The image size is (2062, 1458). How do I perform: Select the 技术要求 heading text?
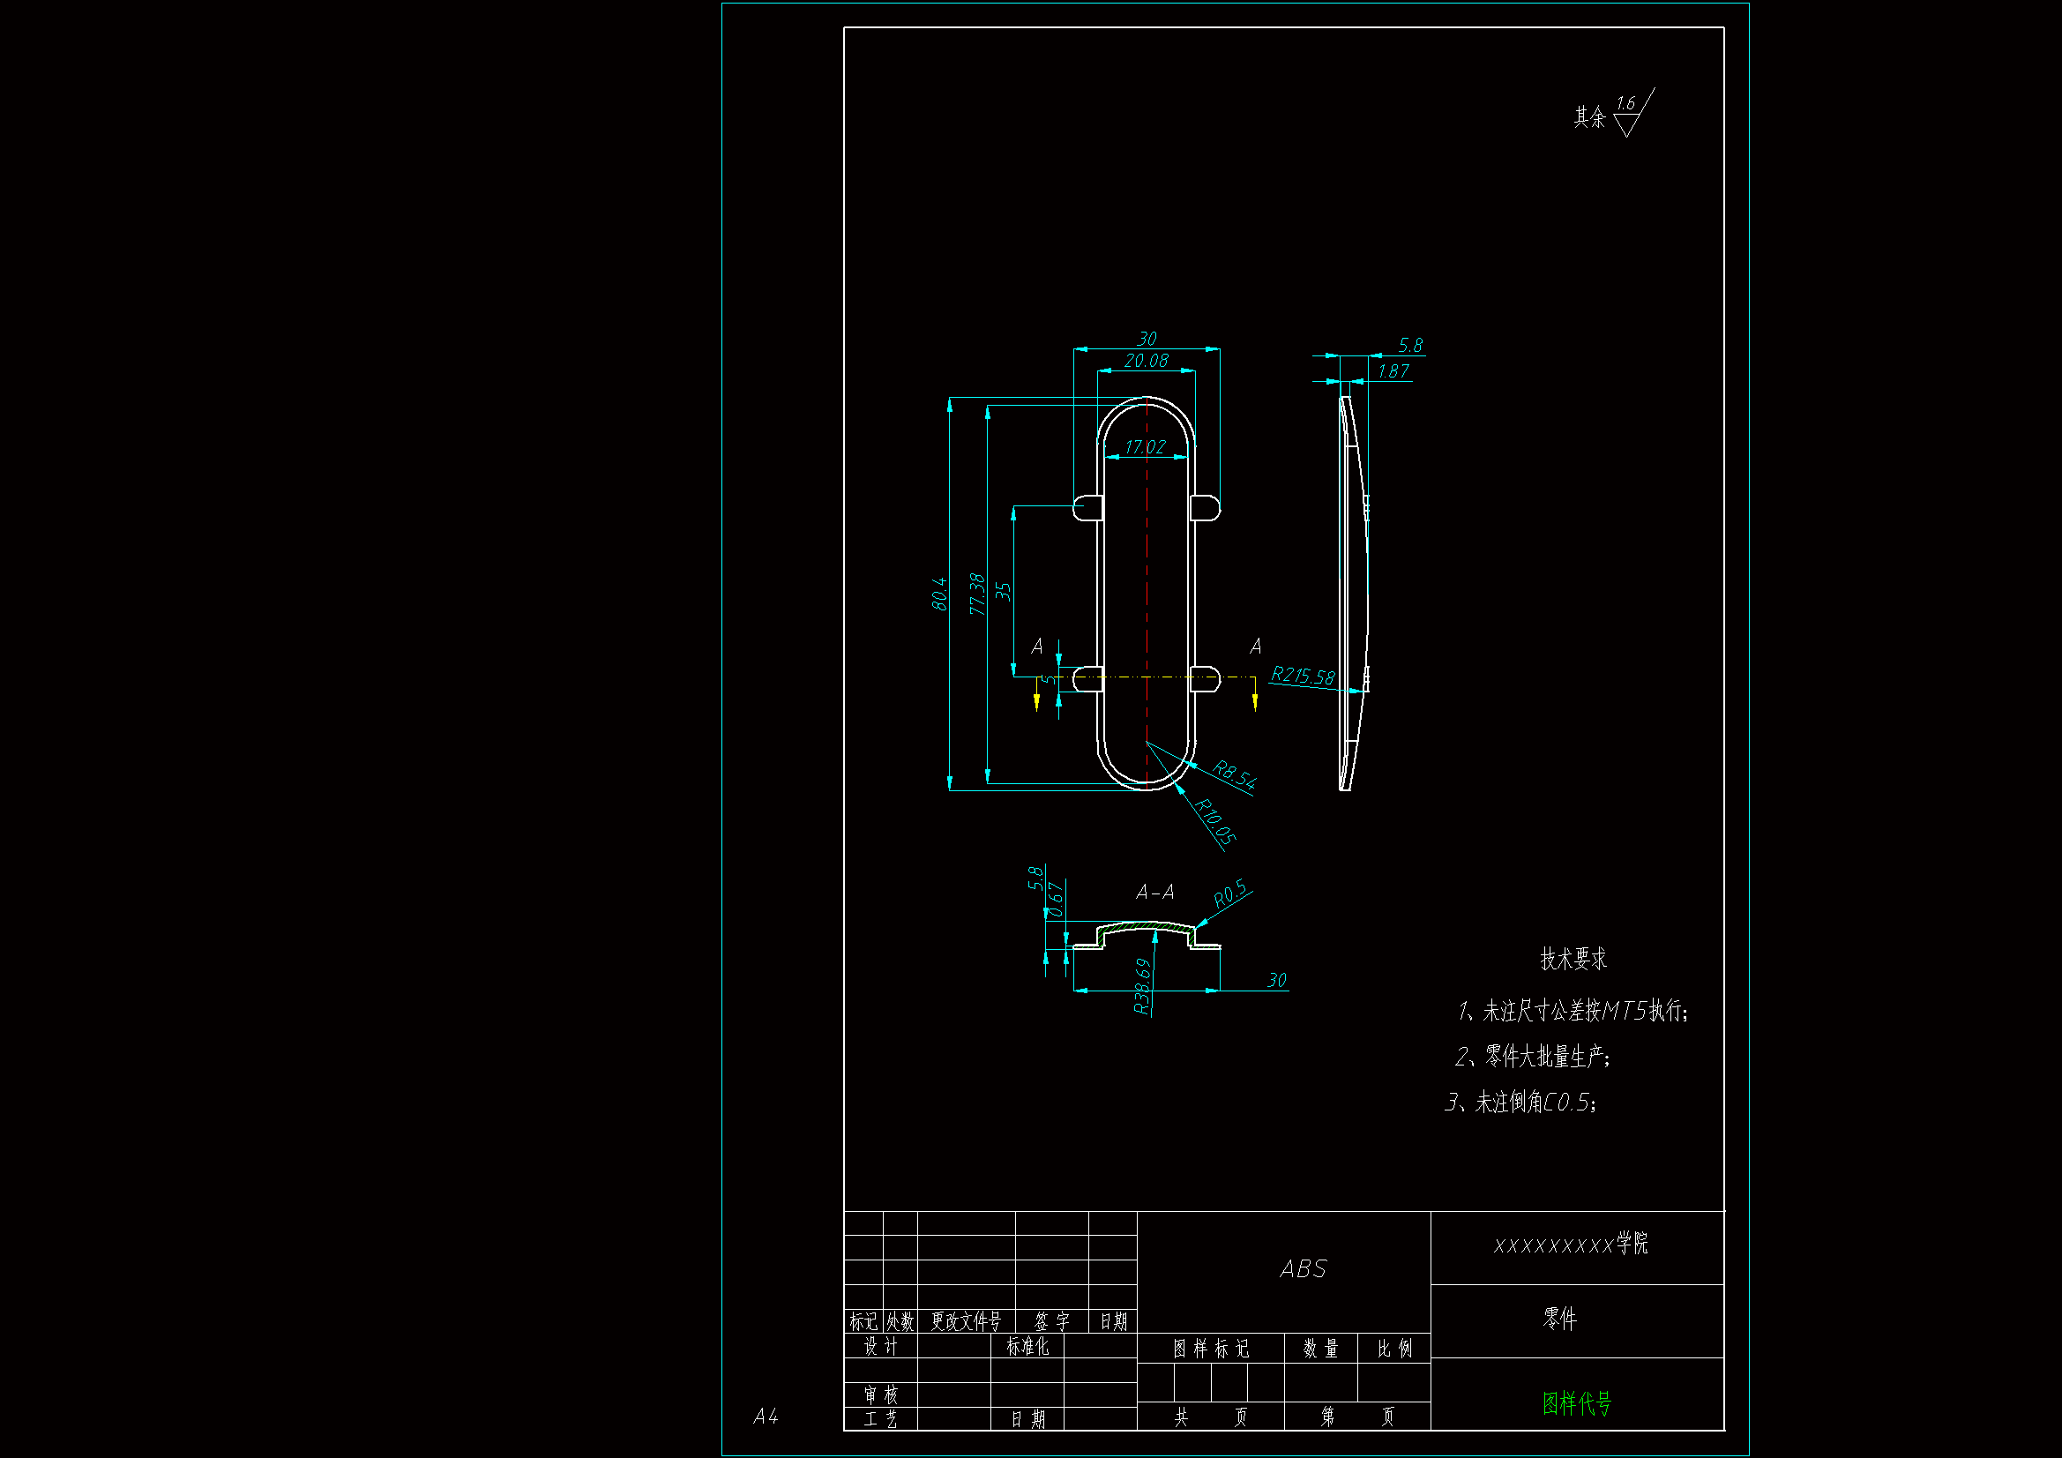pos(1573,959)
